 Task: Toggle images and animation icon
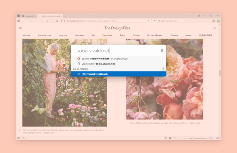coord(170,138)
